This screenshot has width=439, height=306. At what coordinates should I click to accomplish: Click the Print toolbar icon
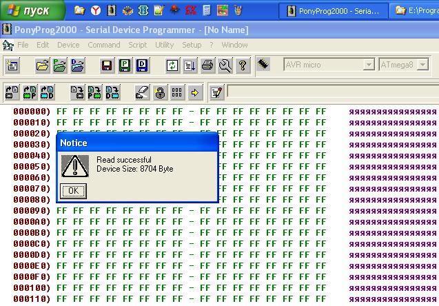[207, 65]
